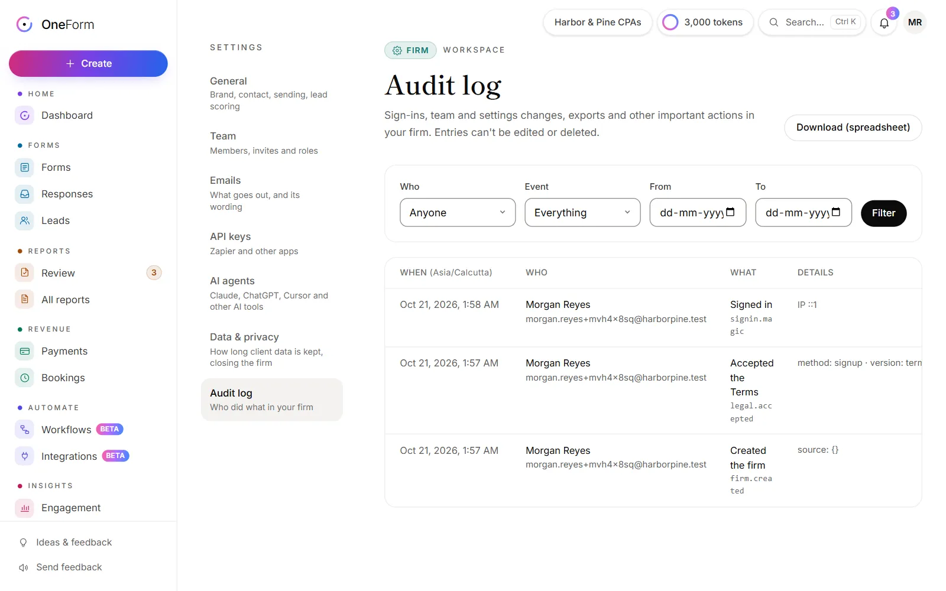The image size is (946, 591).
Task: Click the From date input
Action: pyautogui.click(x=698, y=213)
